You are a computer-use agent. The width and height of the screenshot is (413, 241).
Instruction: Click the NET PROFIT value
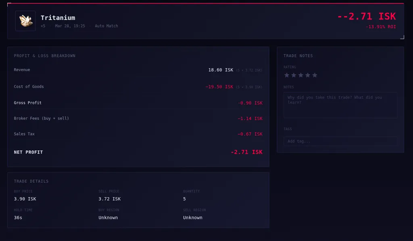click(246, 152)
